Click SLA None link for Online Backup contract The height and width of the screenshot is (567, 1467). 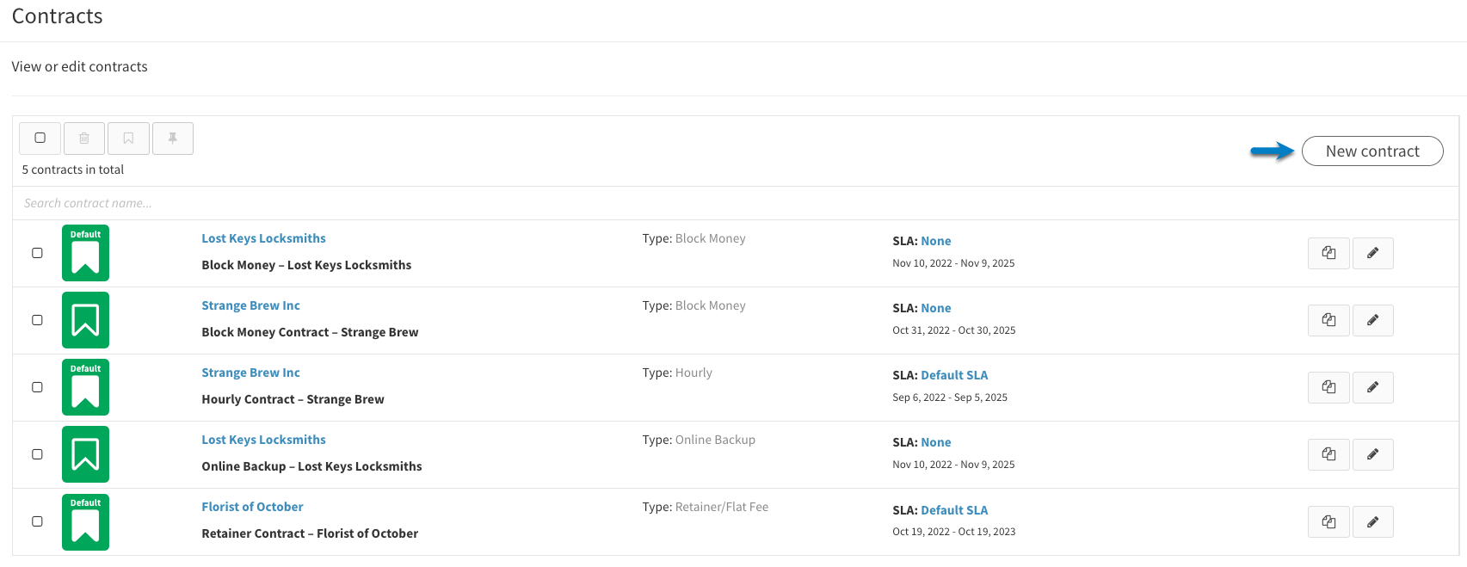click(x=936, y=442)
